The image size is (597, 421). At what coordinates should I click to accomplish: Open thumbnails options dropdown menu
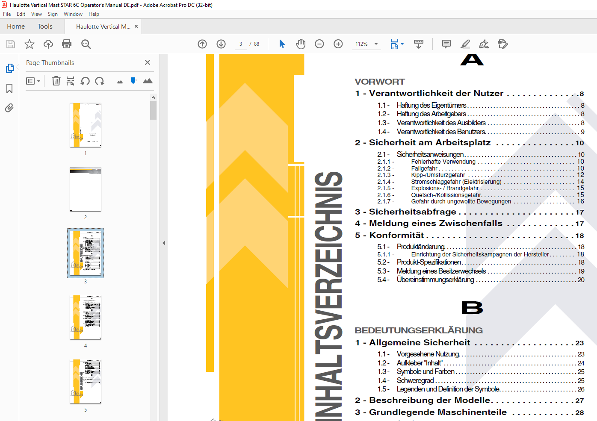tap(33, 81)
